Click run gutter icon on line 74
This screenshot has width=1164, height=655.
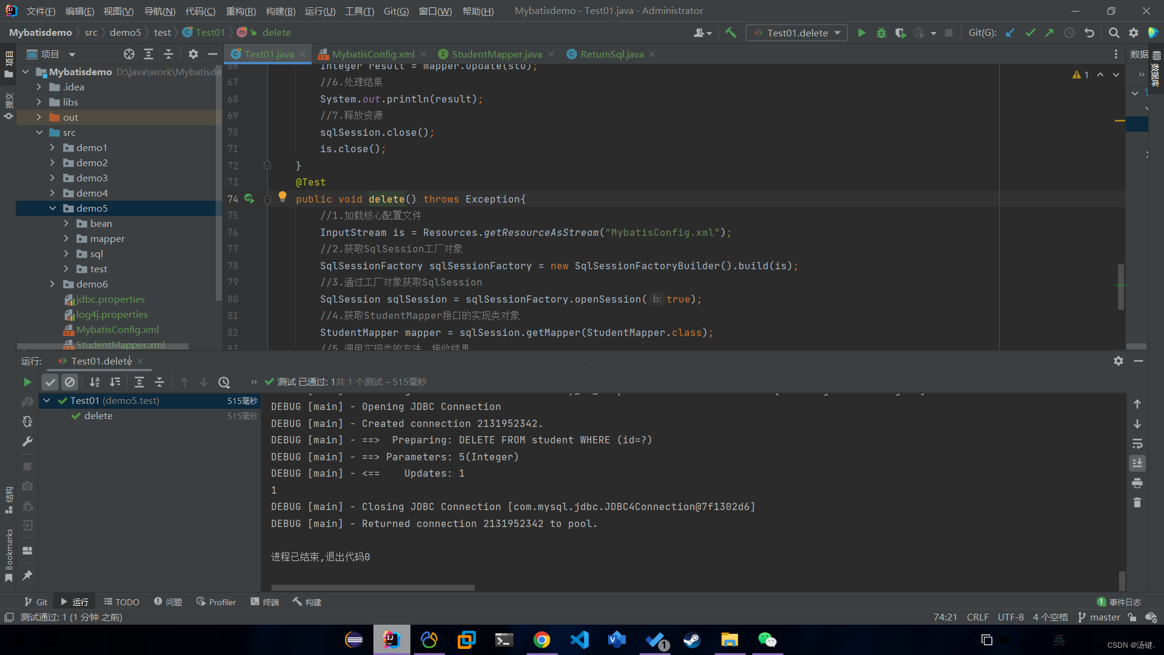pos(249,198)
